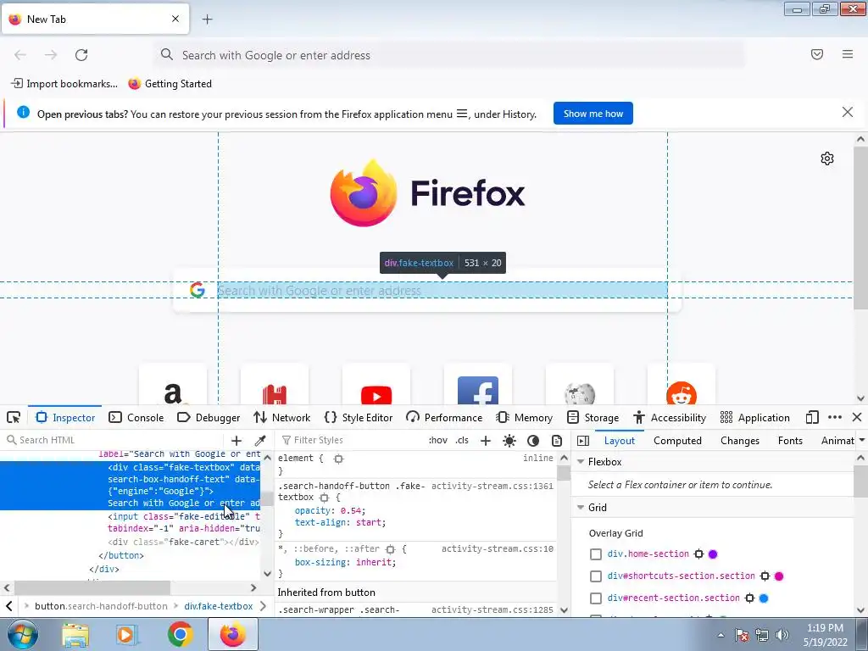Close the developer tools panel
Image resolution: width=868 pixels, height=651 pixels.
pyautogui.click(x=857, y=417)
